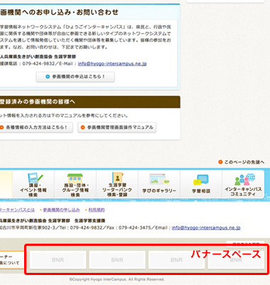The image size is (270, 285).
Task: Click the E-Mail link in the 参画機関へのお申し込み box
Action: (x=112, y=63)
